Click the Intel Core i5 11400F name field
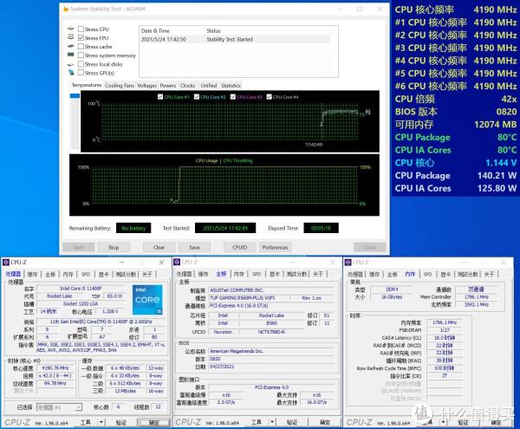Screen dimensions: 520x429 click(x=81, y=289)
